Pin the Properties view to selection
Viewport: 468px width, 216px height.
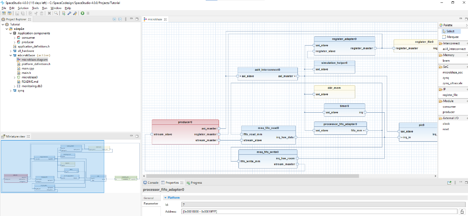449,183
